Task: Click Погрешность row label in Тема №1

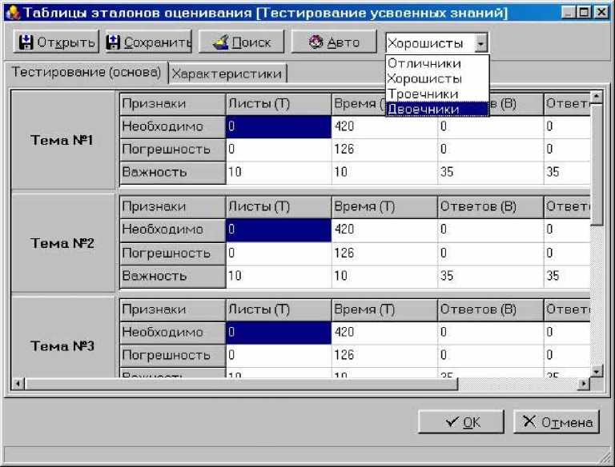Action: coord(173,150)
